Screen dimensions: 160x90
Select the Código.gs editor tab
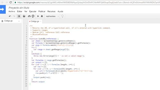point(35,21)
